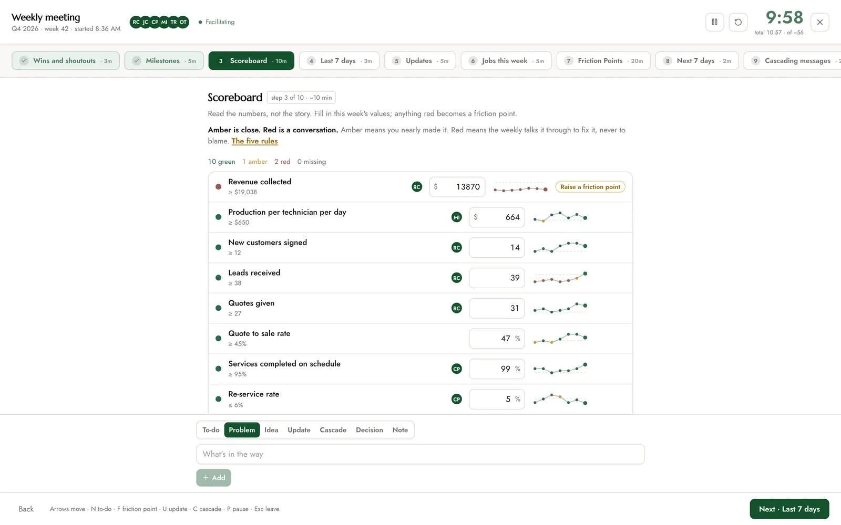This screenshot has width=841, height=525.
Task: Pause the meeting timer
Action: (714, 22)
